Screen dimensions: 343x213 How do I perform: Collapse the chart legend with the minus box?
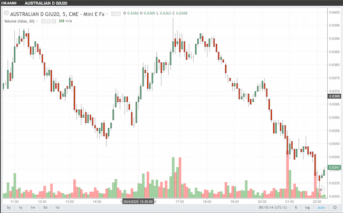pos(6,13)
